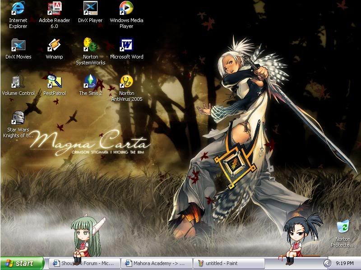This screenshot has width=361, height=270.
Task: Launch Winamp from the desktop
Action: click(54, 45)
